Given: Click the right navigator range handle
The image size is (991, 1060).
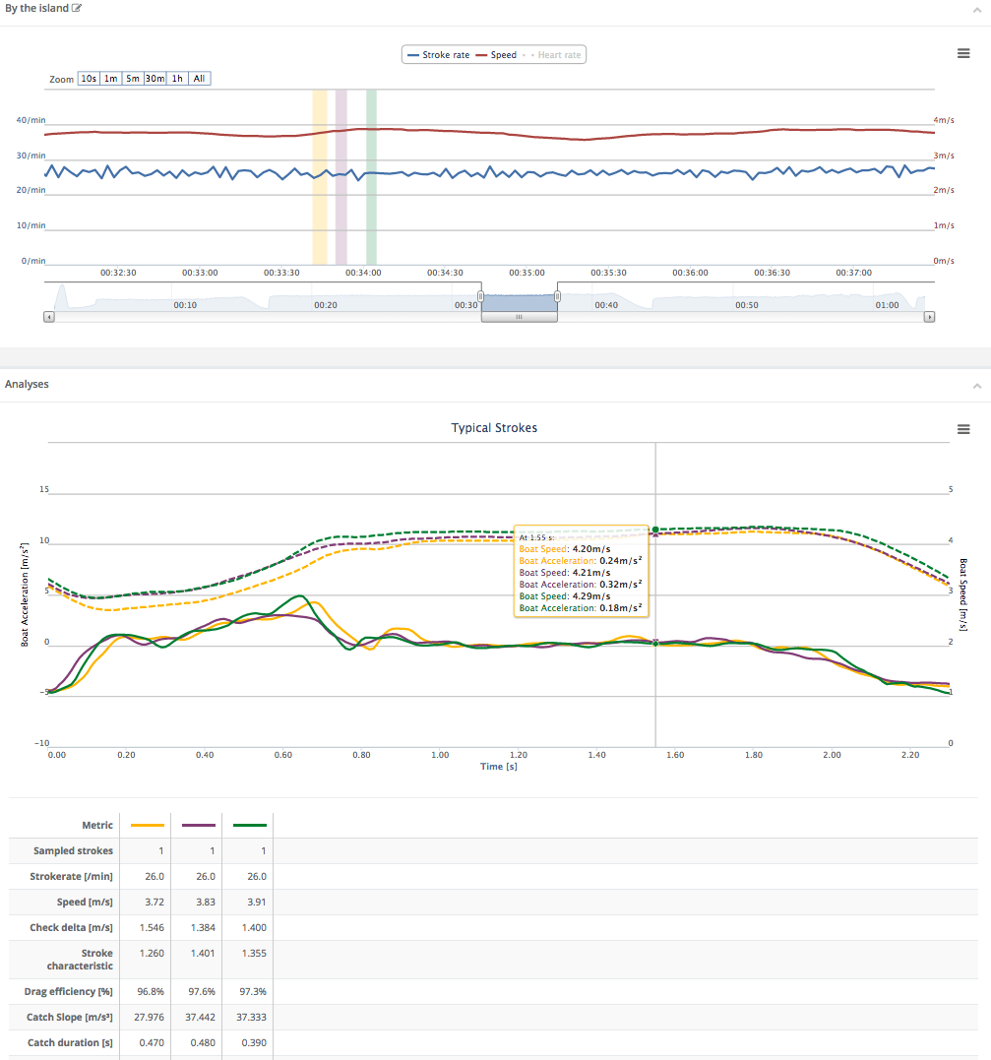Looking at the screenshot, I should (557, 296).
